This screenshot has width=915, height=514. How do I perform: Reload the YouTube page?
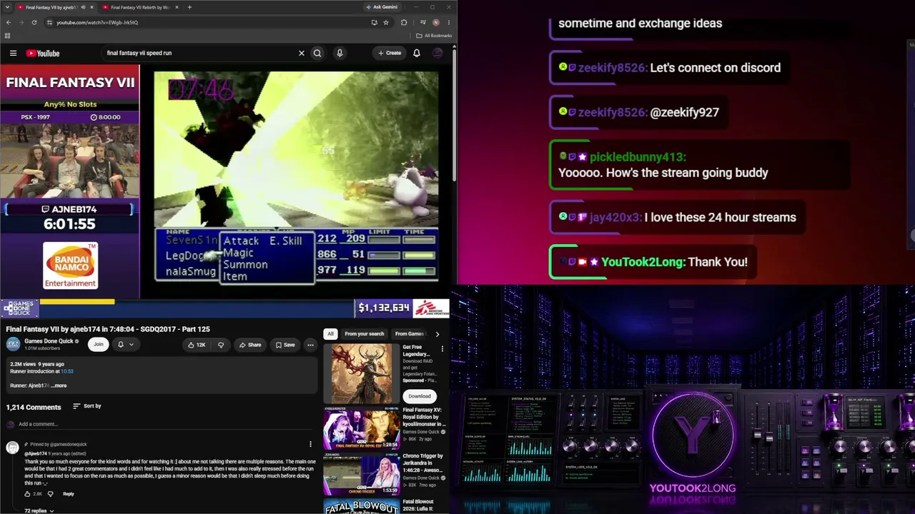34,22
